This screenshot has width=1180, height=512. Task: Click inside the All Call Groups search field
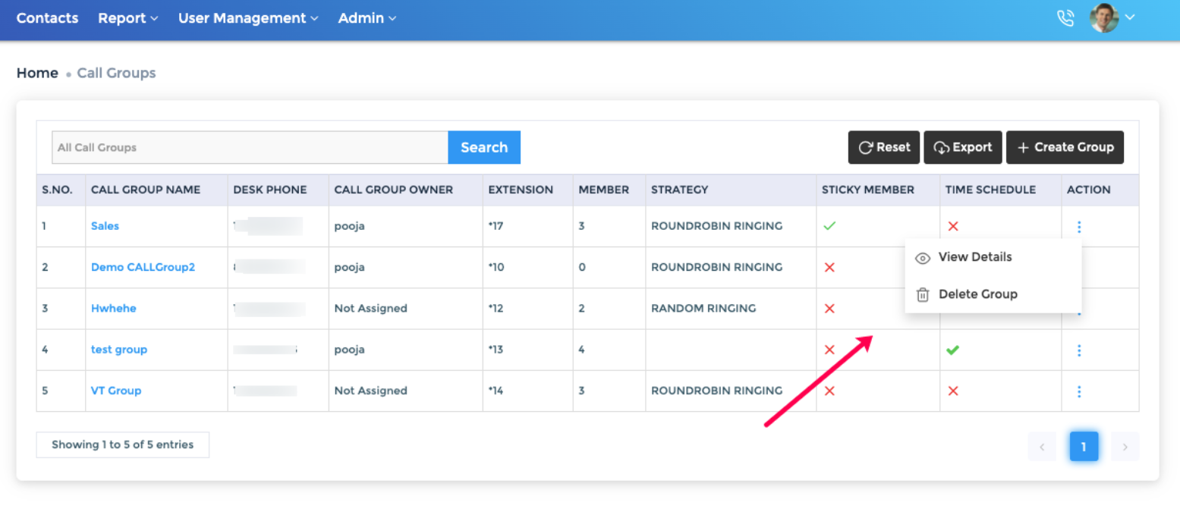click(x=249, y=147)
